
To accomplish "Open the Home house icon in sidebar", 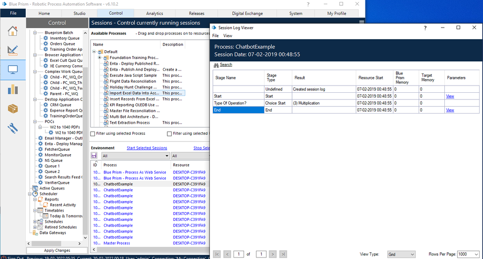I will [x=13, y=31].
